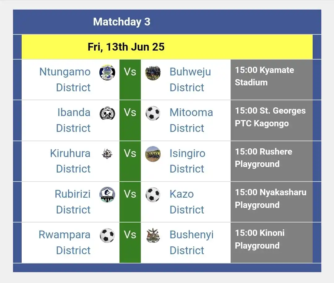The height and width of the screenshot is (283, 334).
Task: Click the 15:00 Kinoni Playground venue cell
Action: 271,242
